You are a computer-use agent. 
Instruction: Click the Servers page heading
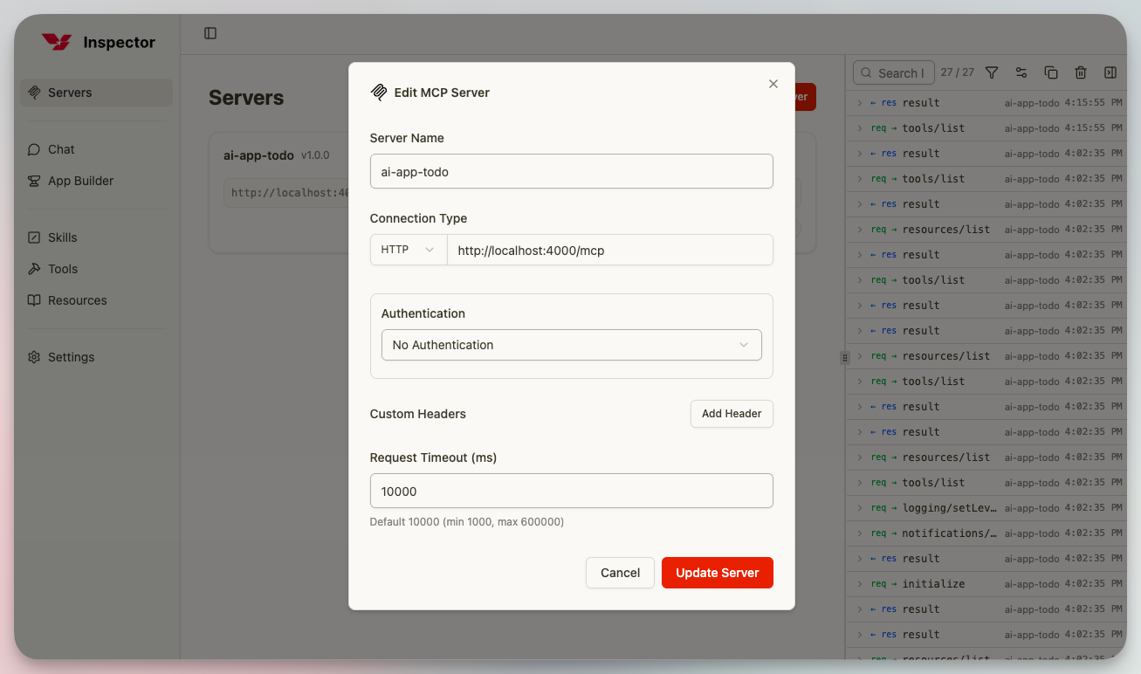tap(246, 98)
